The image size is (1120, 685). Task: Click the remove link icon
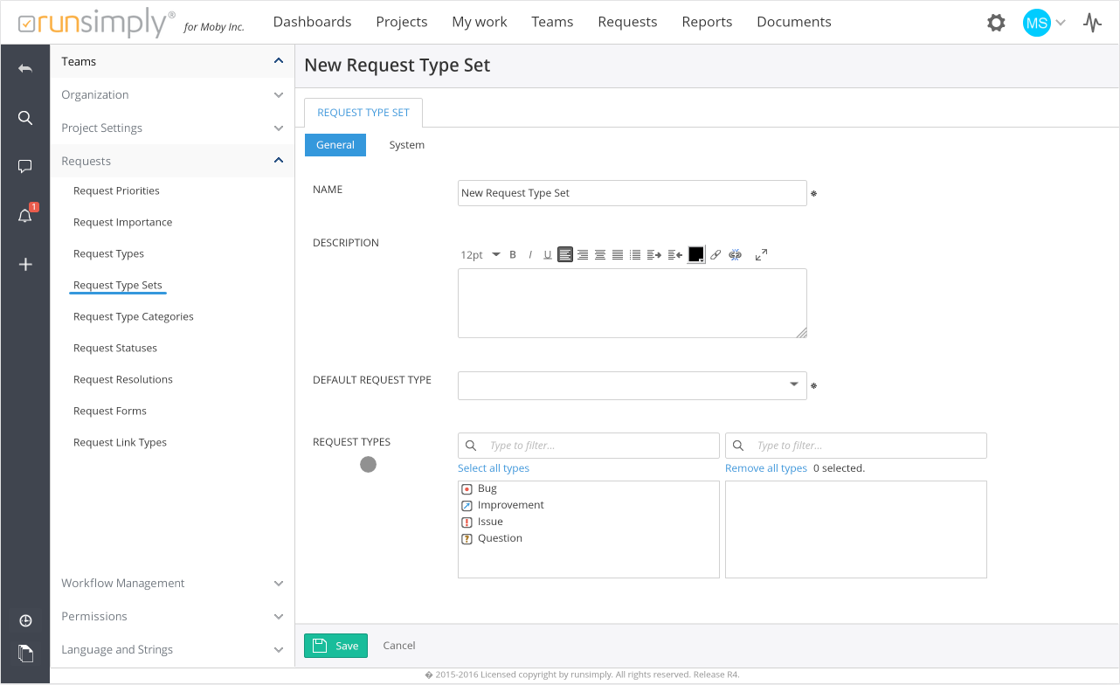coord(735,255)
